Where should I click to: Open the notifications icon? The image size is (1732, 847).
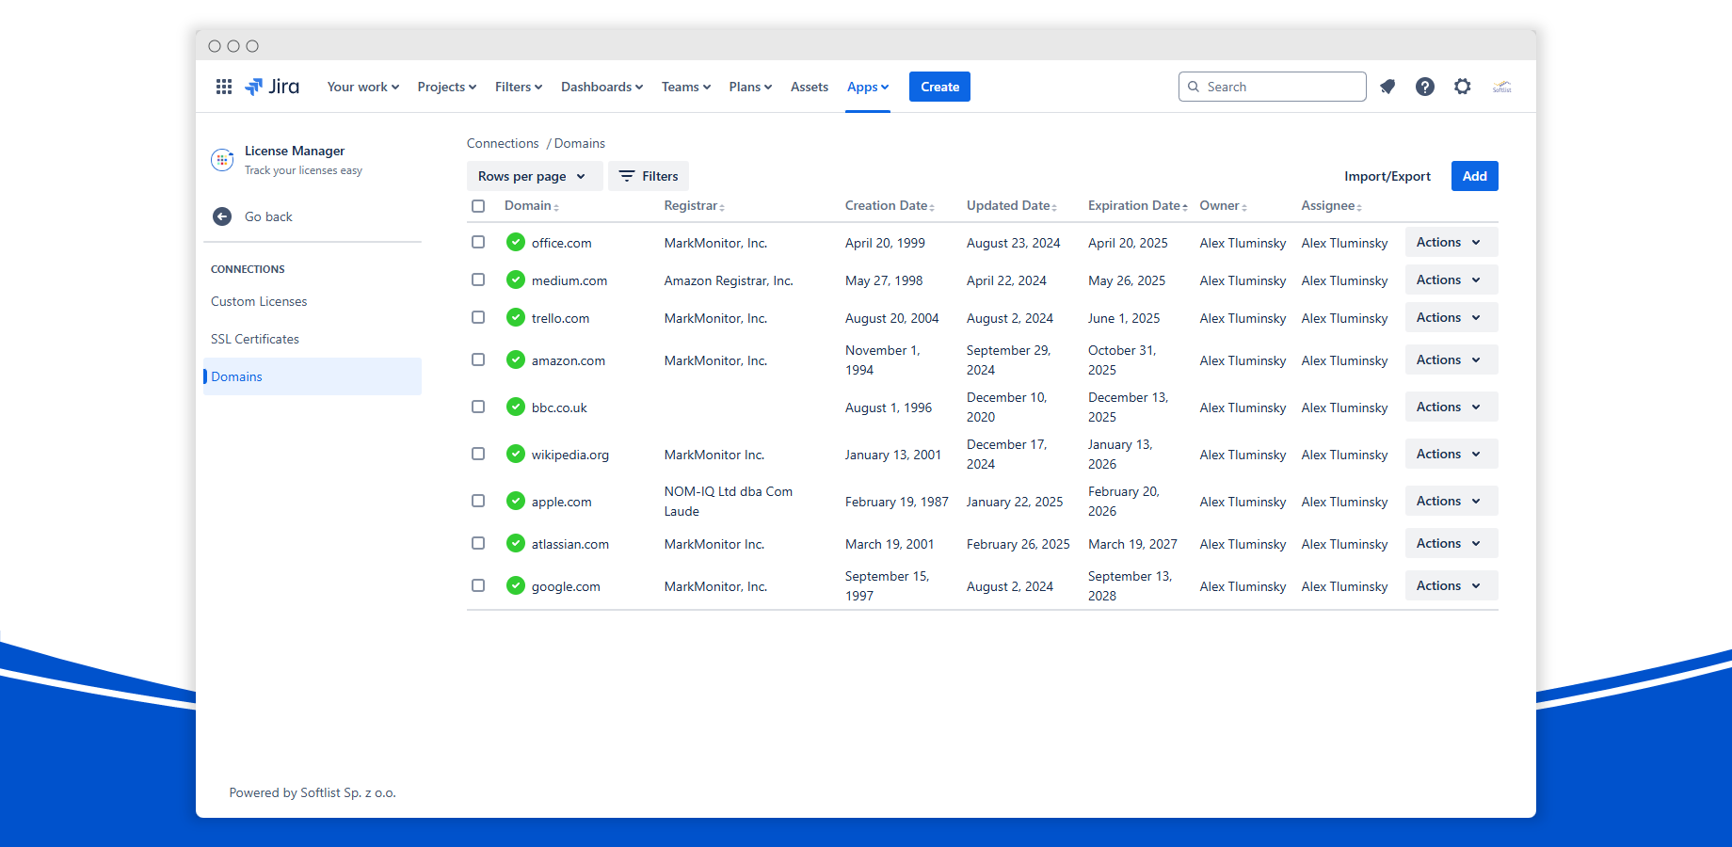point(1387,87)
